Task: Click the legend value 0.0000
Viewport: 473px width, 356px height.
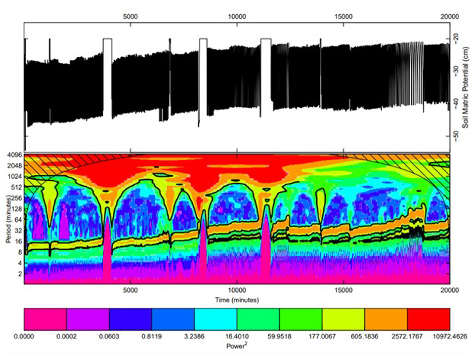Action: [x=24, y=336]
